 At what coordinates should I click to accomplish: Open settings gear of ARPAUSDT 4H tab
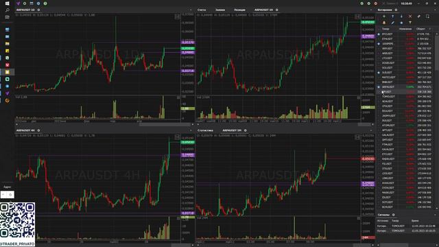38,130
